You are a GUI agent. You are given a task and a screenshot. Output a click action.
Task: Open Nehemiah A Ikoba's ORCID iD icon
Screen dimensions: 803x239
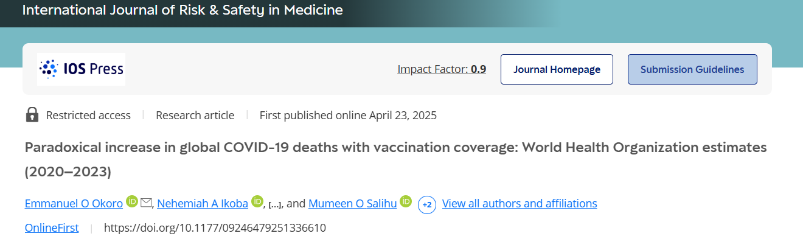click(257, 202)
